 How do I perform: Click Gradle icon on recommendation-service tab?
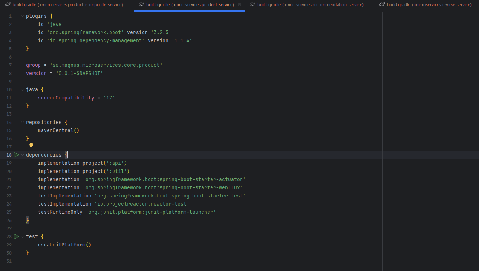point(252,4)
